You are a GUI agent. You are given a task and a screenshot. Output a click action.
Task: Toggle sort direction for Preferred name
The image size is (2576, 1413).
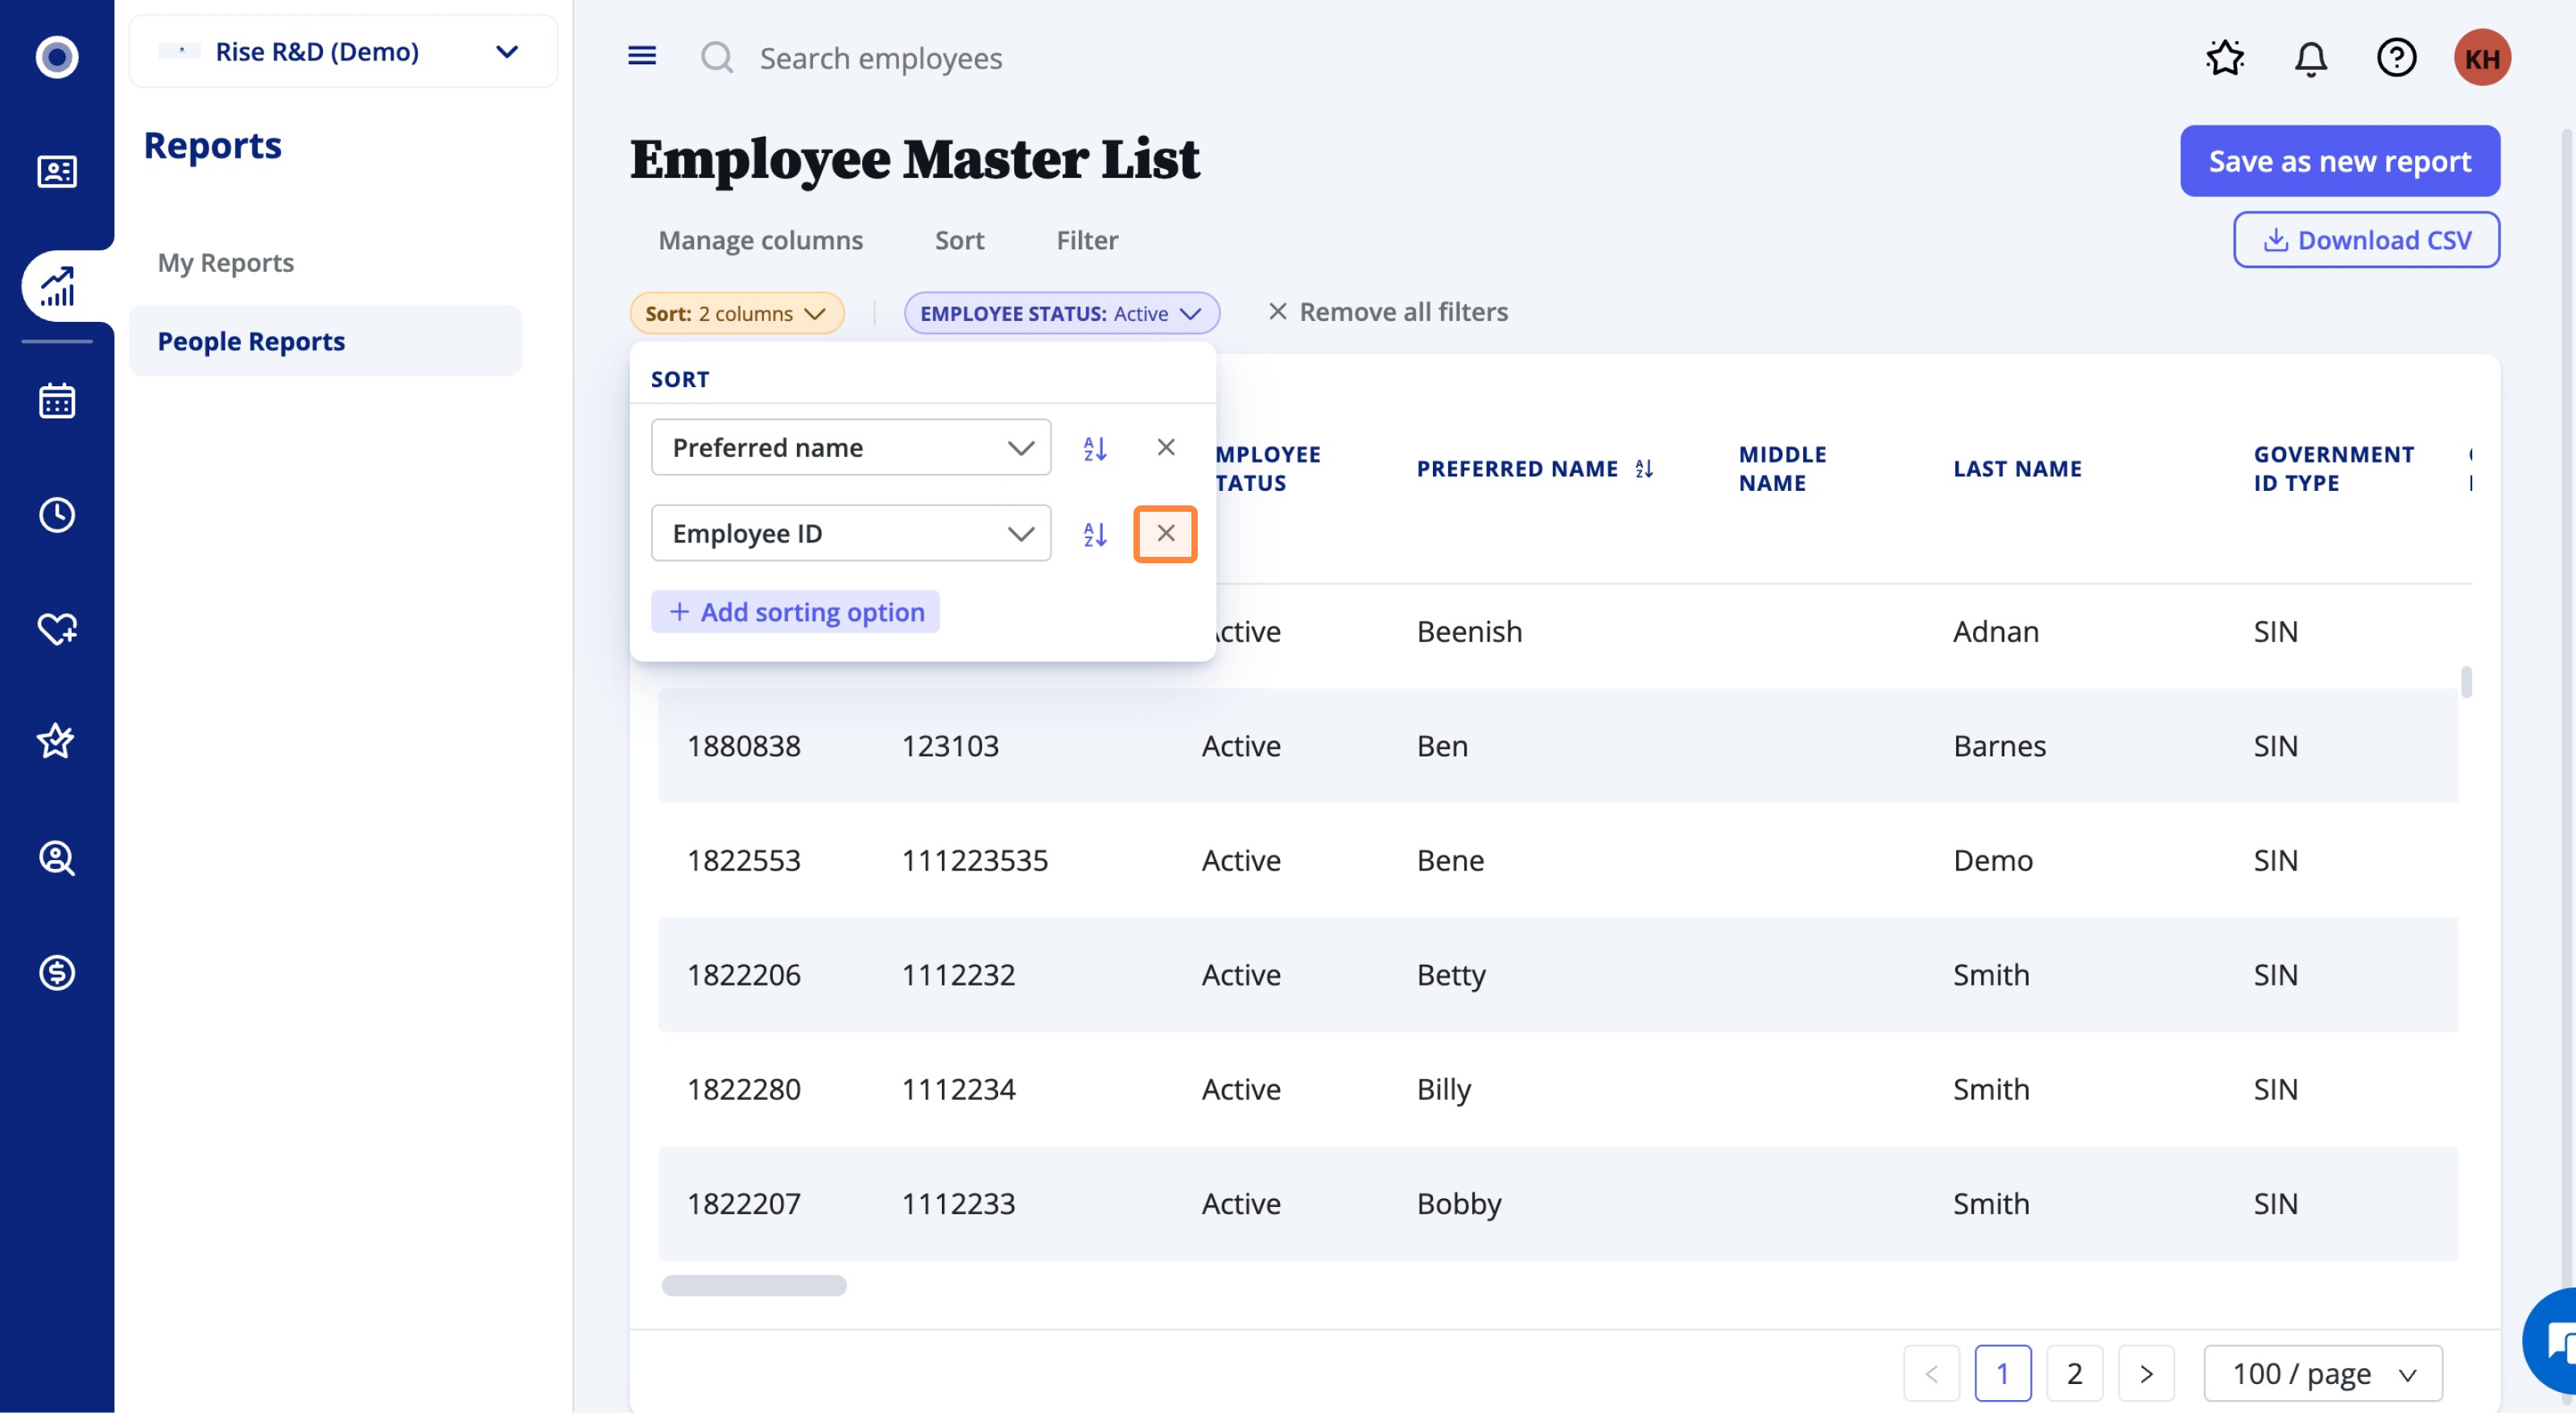(1095, 447)
